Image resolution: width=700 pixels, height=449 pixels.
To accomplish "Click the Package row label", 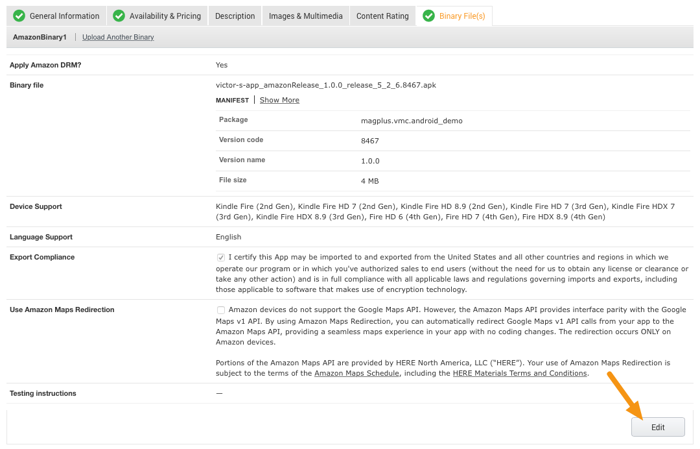I will coord(233,119).
